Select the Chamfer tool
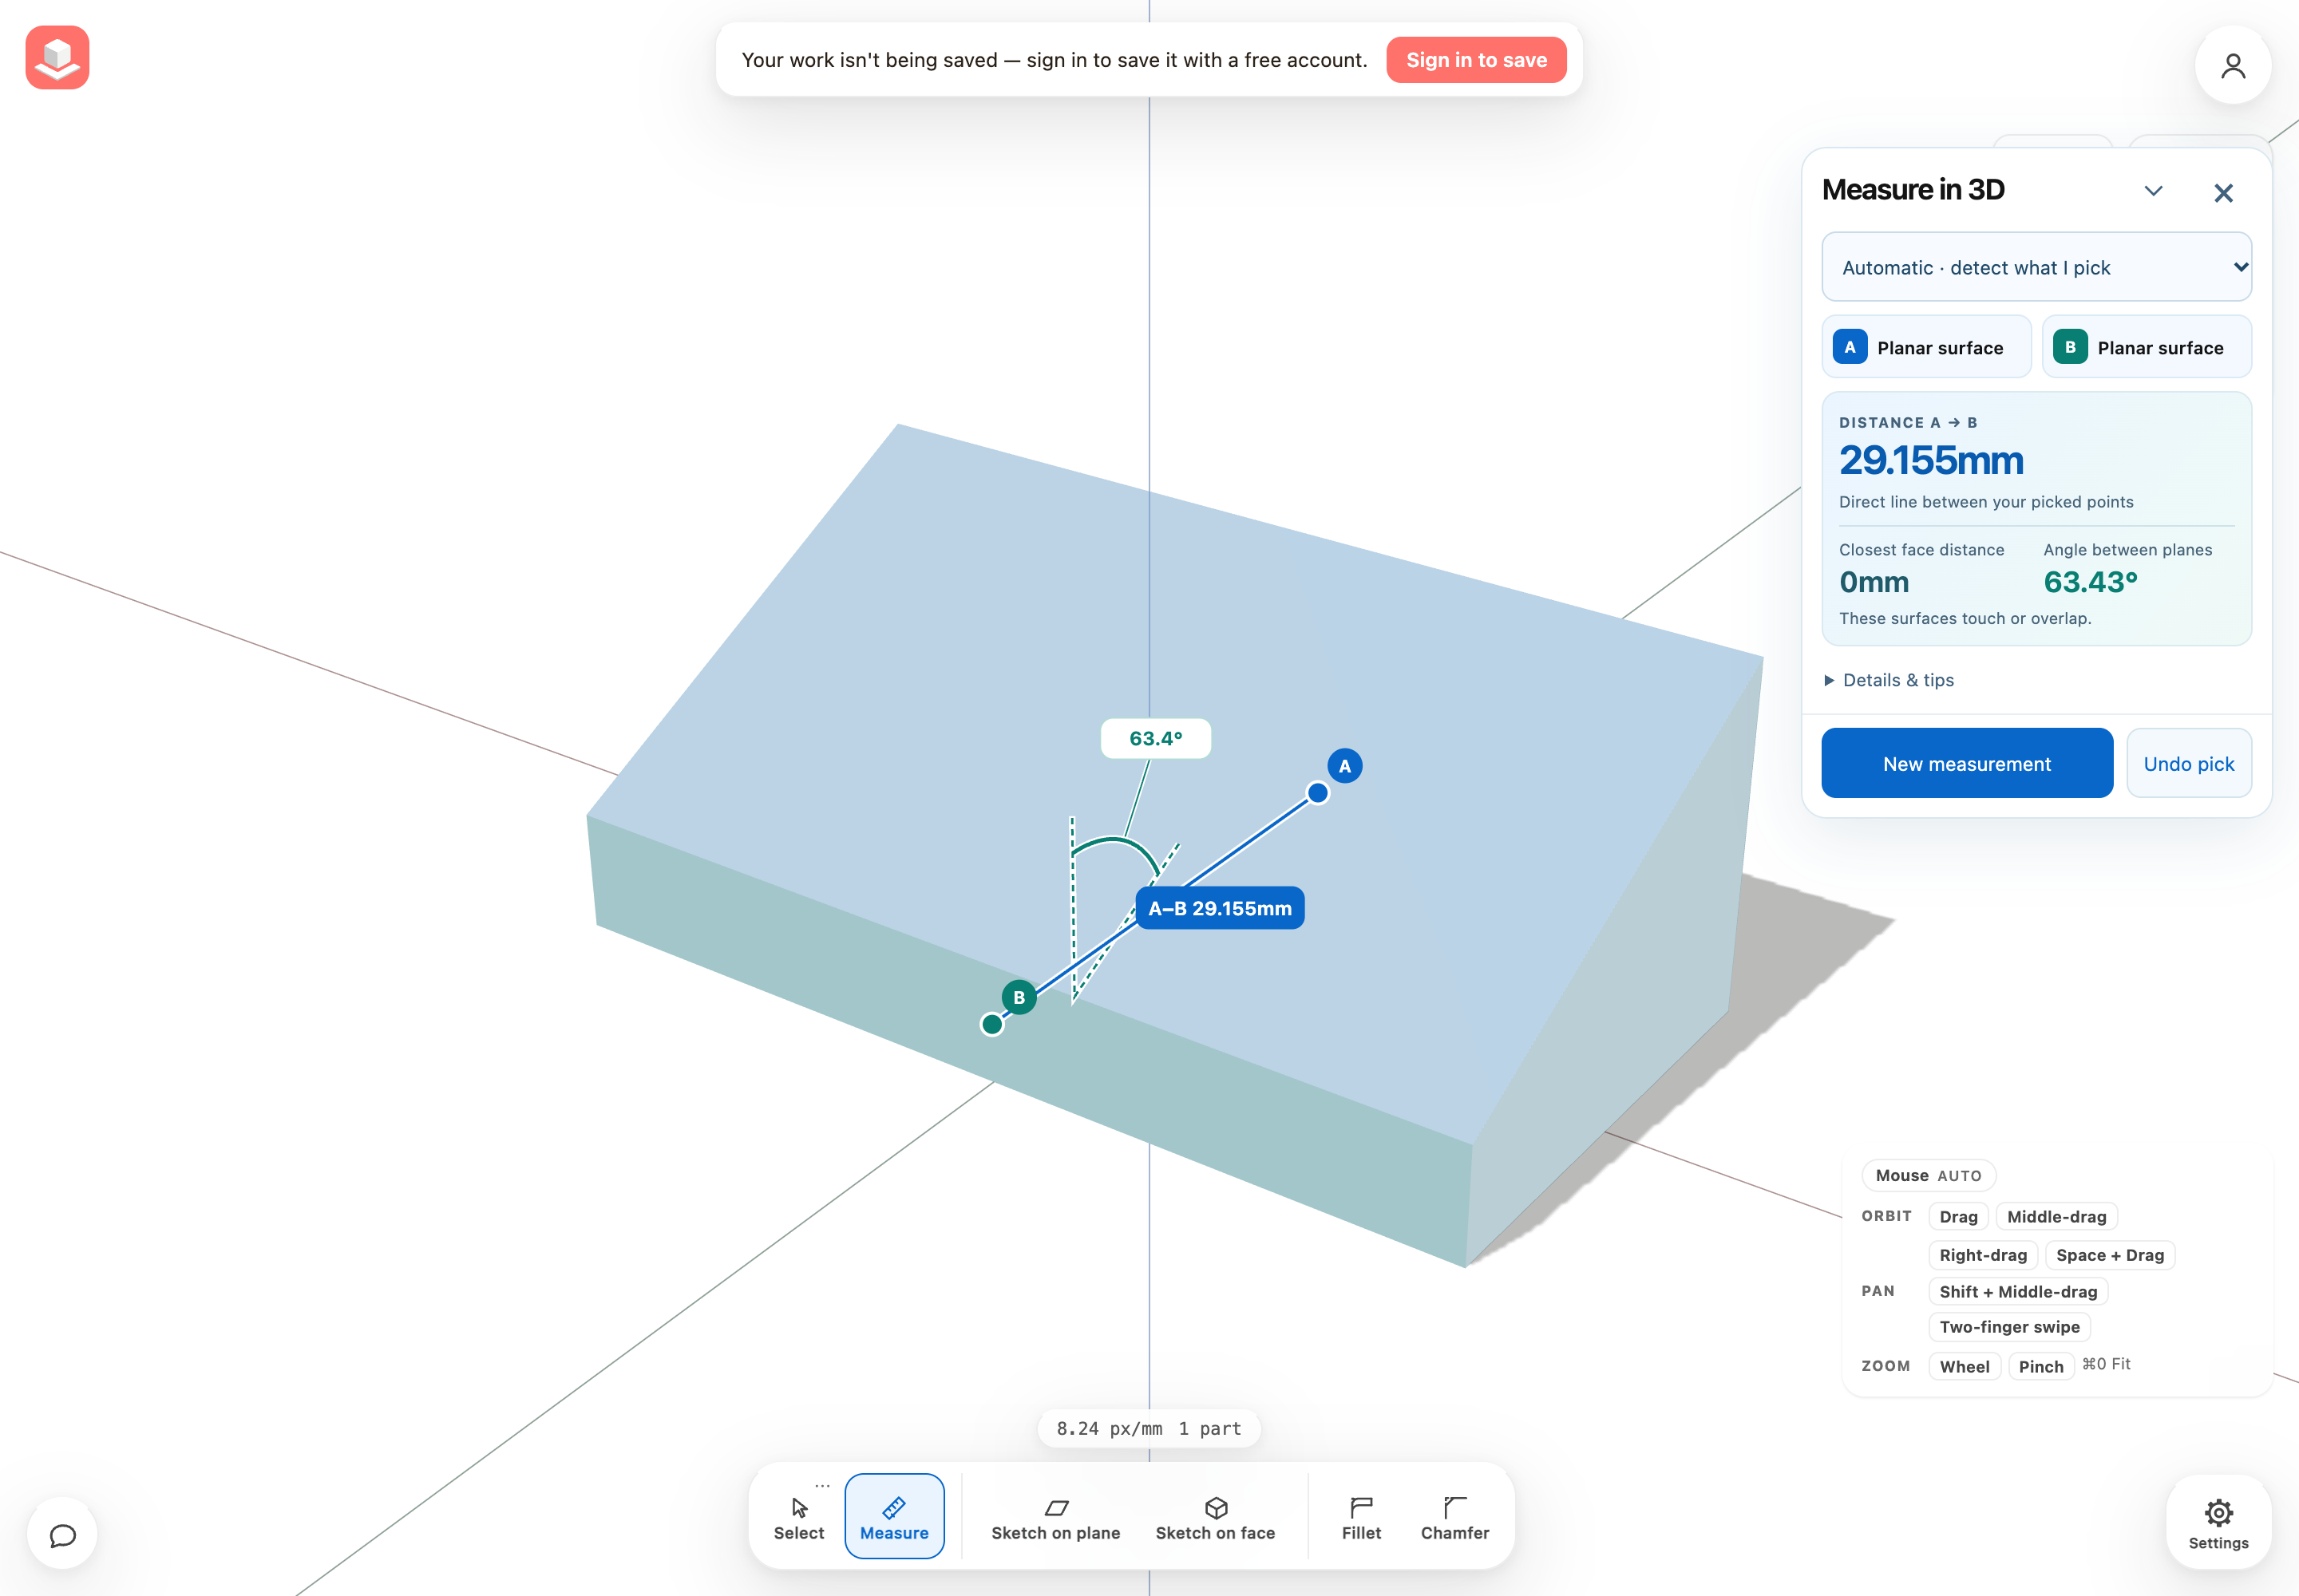This screenshot has width=2299, height=1596. click(x=1454, y=1517)
